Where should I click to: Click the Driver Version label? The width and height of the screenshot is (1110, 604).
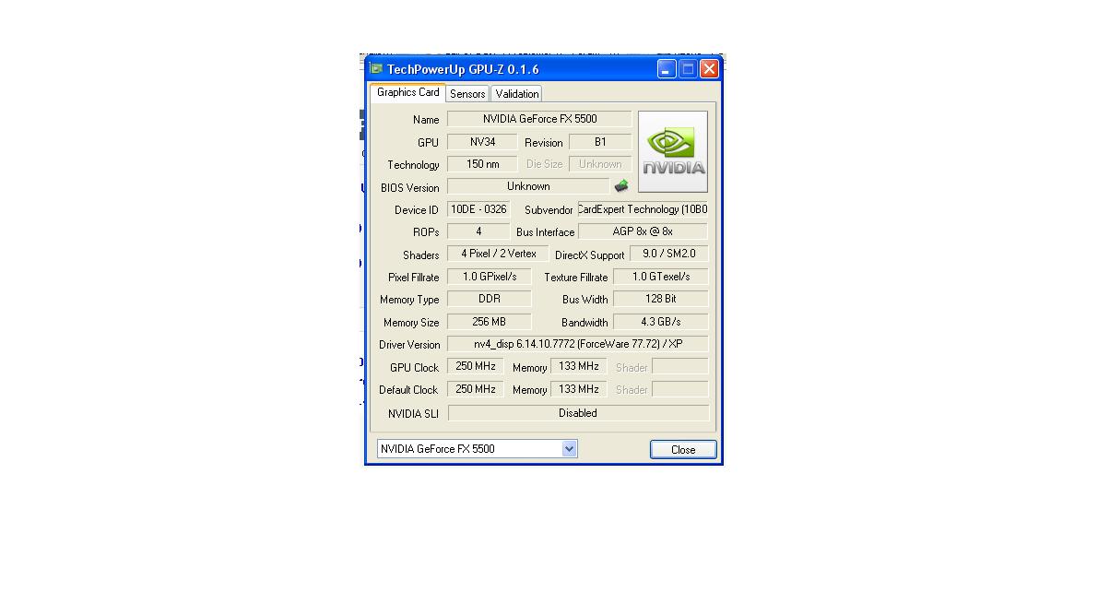pos(409,345)
